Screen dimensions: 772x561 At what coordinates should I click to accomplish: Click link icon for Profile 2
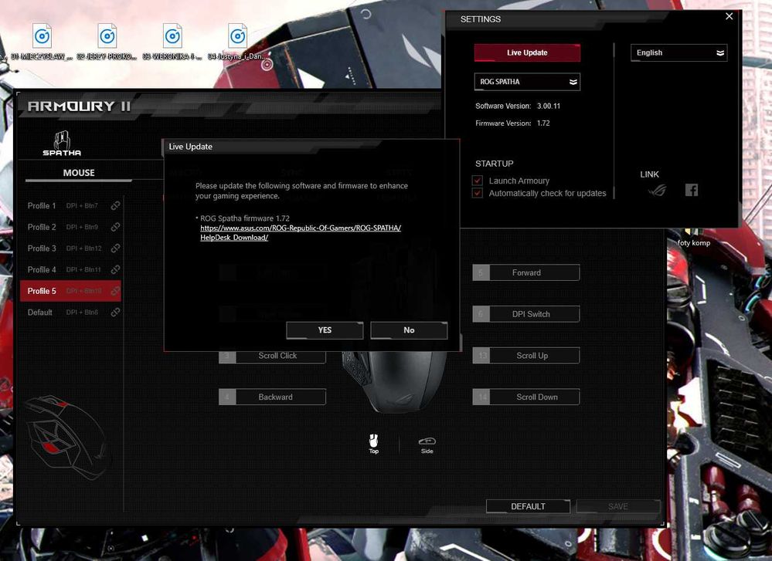115,227
